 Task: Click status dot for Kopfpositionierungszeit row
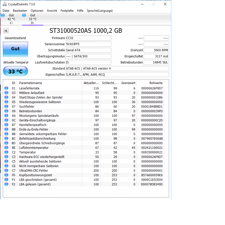pos(6,175)
